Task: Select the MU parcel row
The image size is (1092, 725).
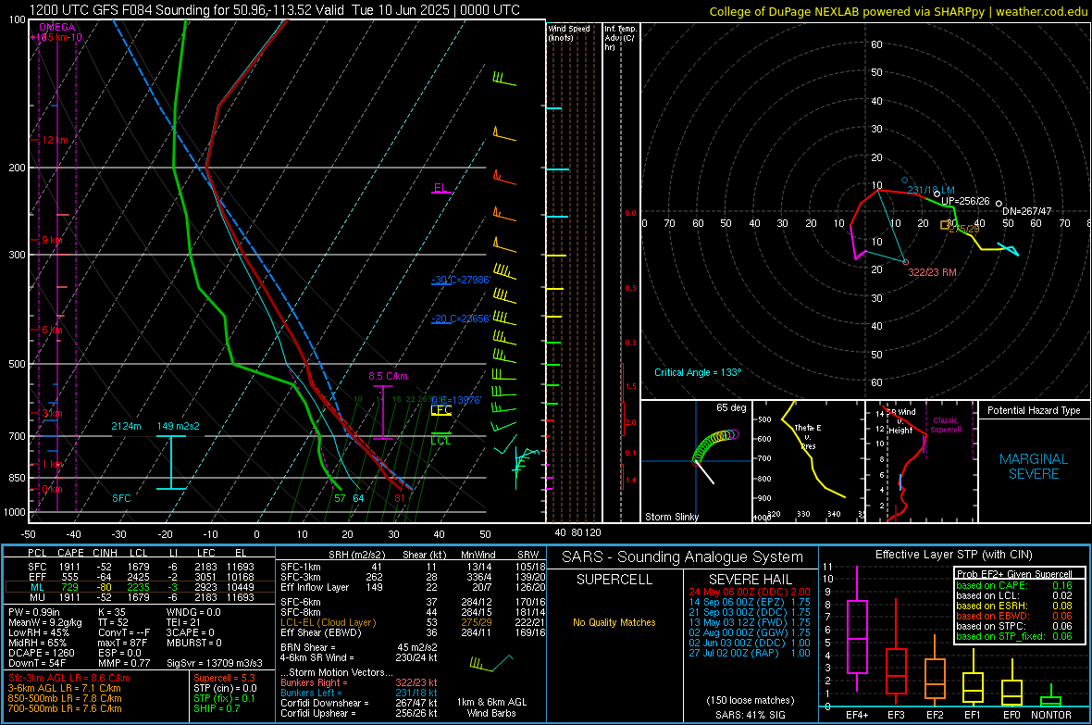Action: [x=141, y=596]
